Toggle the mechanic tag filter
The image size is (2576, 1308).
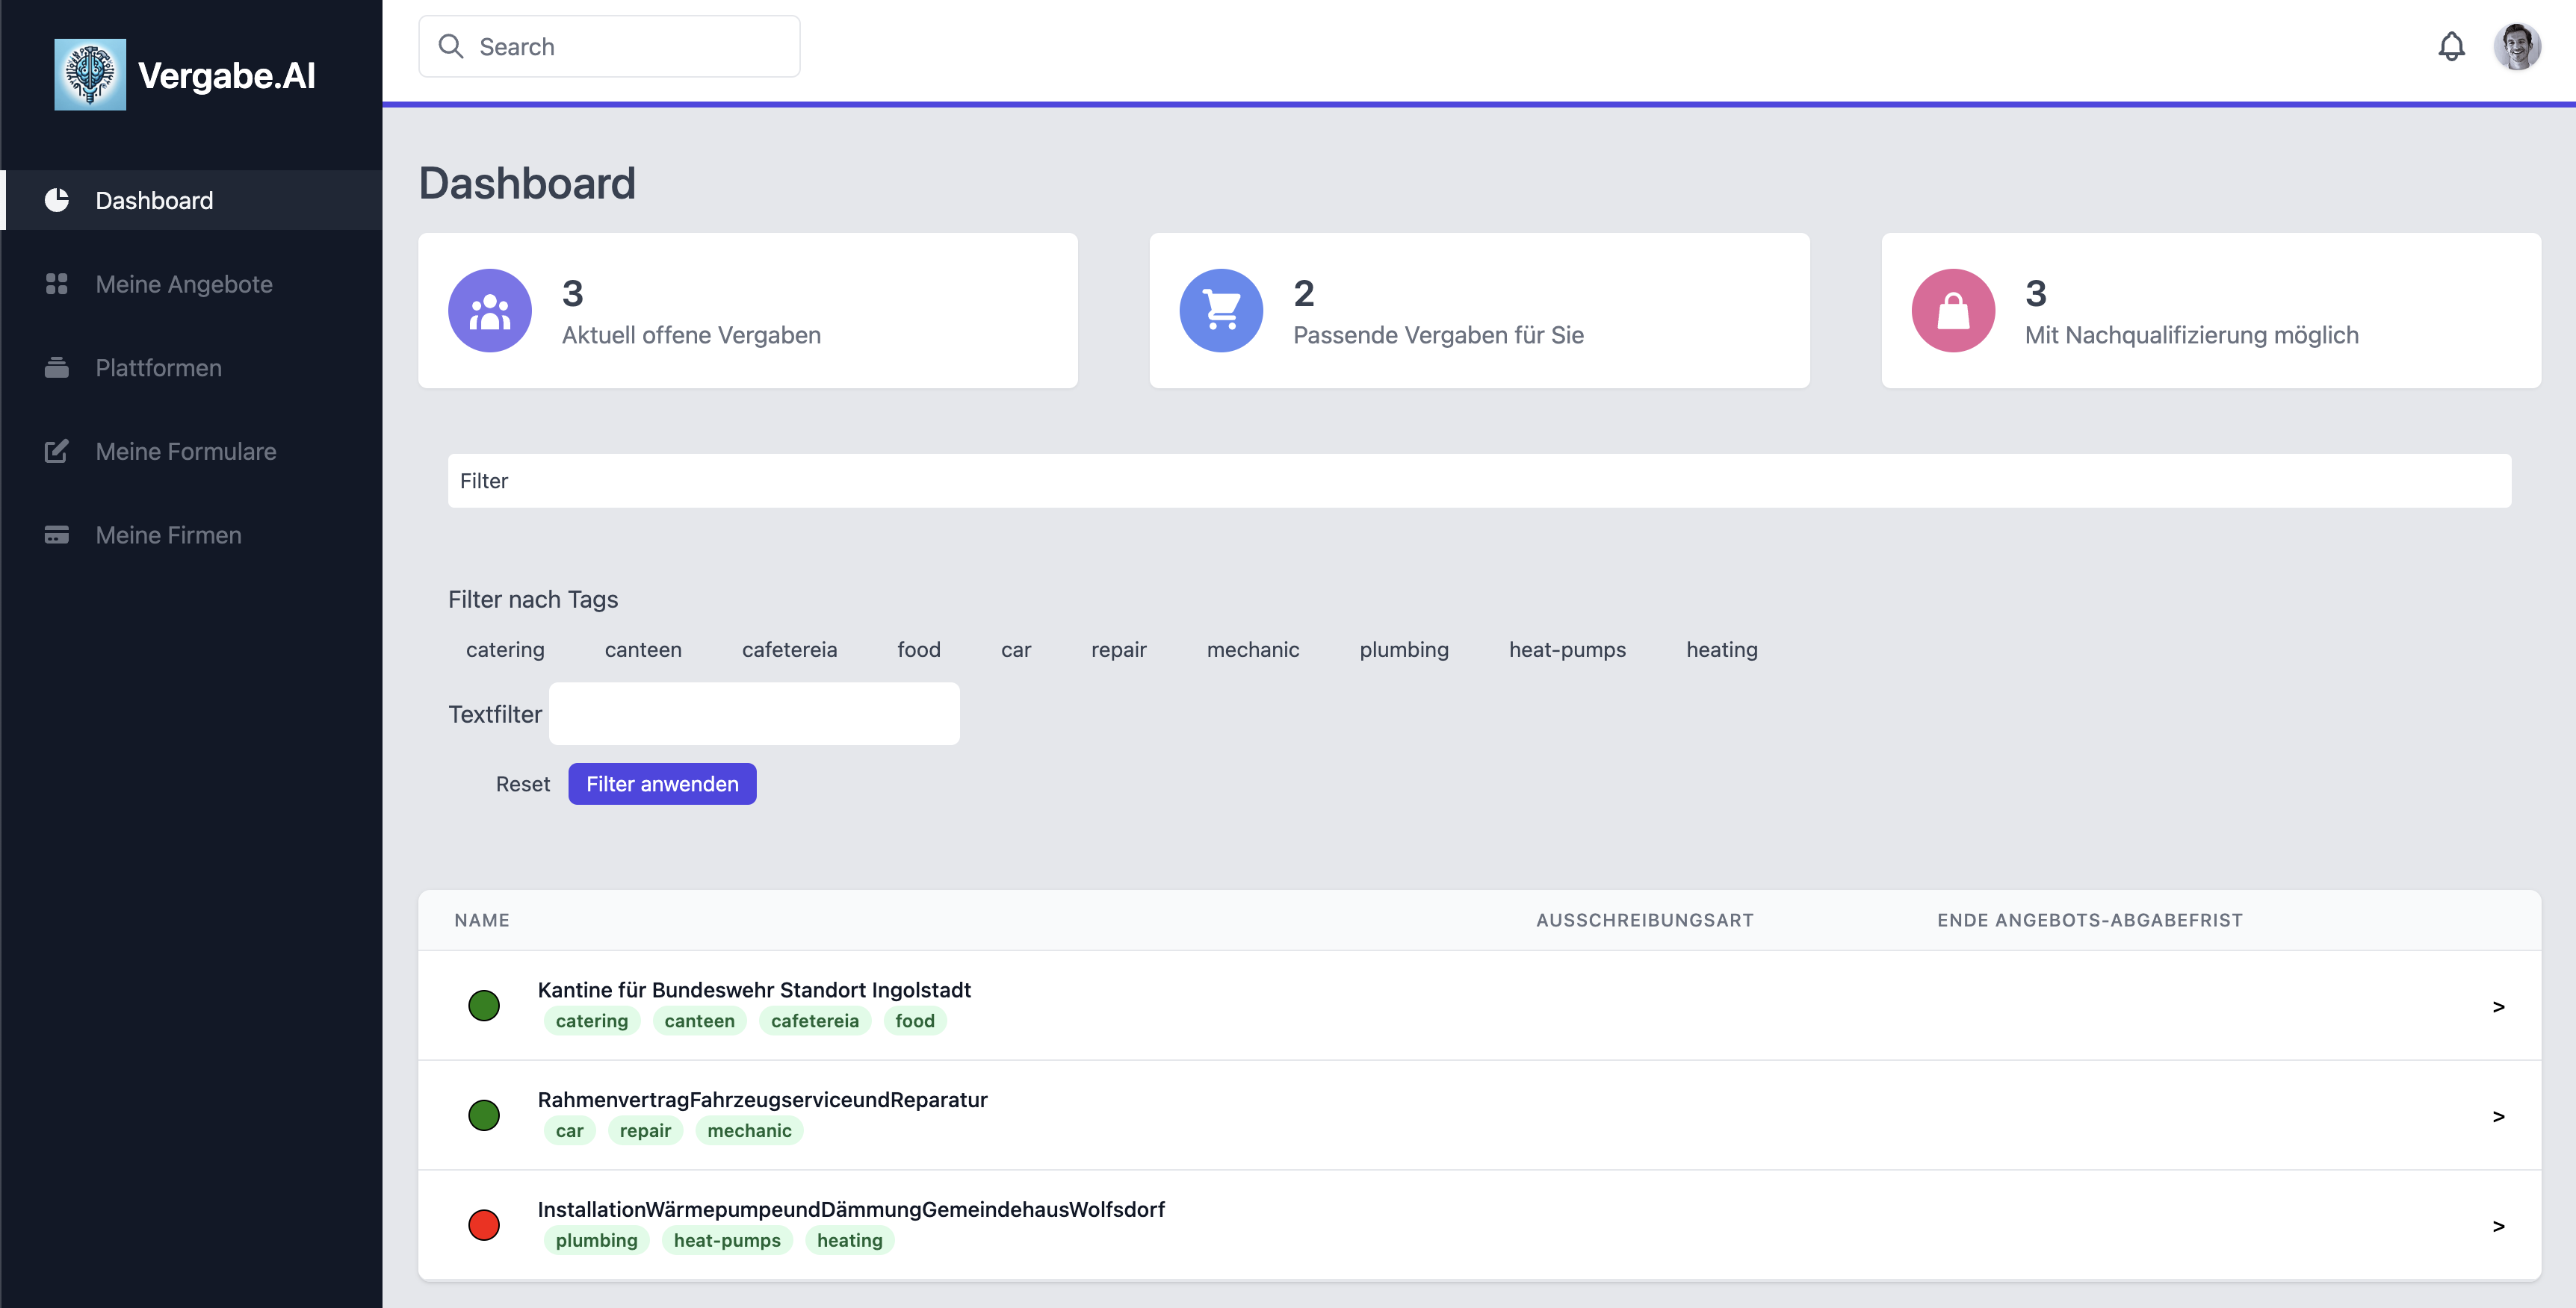tap(1252, 650)
